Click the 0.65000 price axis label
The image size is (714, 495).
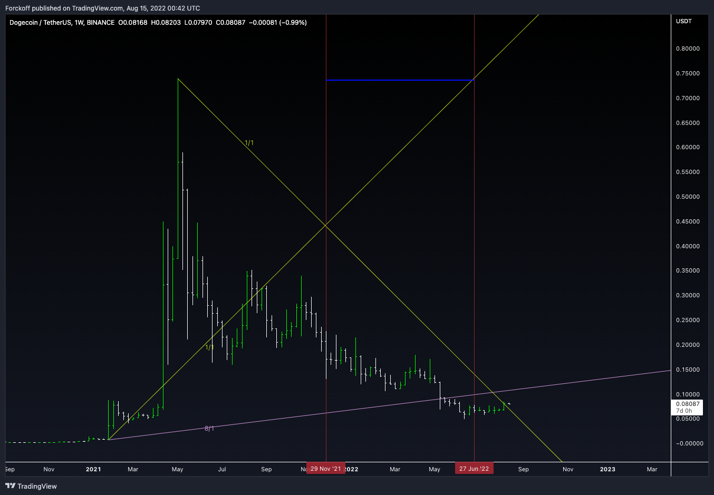(x=688, y=123)
